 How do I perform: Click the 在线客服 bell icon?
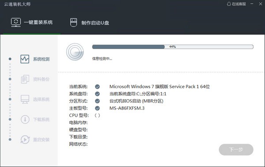click(229, 4)
